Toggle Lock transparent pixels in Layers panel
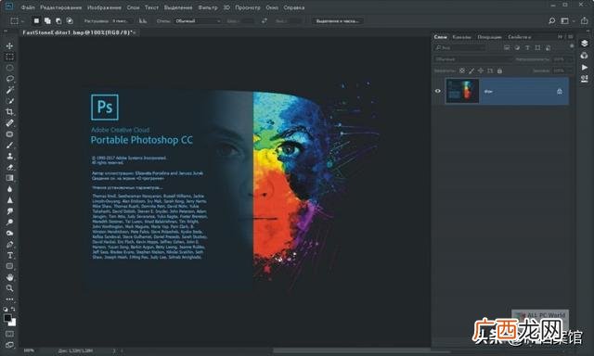The height and width of the screenshot is (356, 594). (462, 70)
